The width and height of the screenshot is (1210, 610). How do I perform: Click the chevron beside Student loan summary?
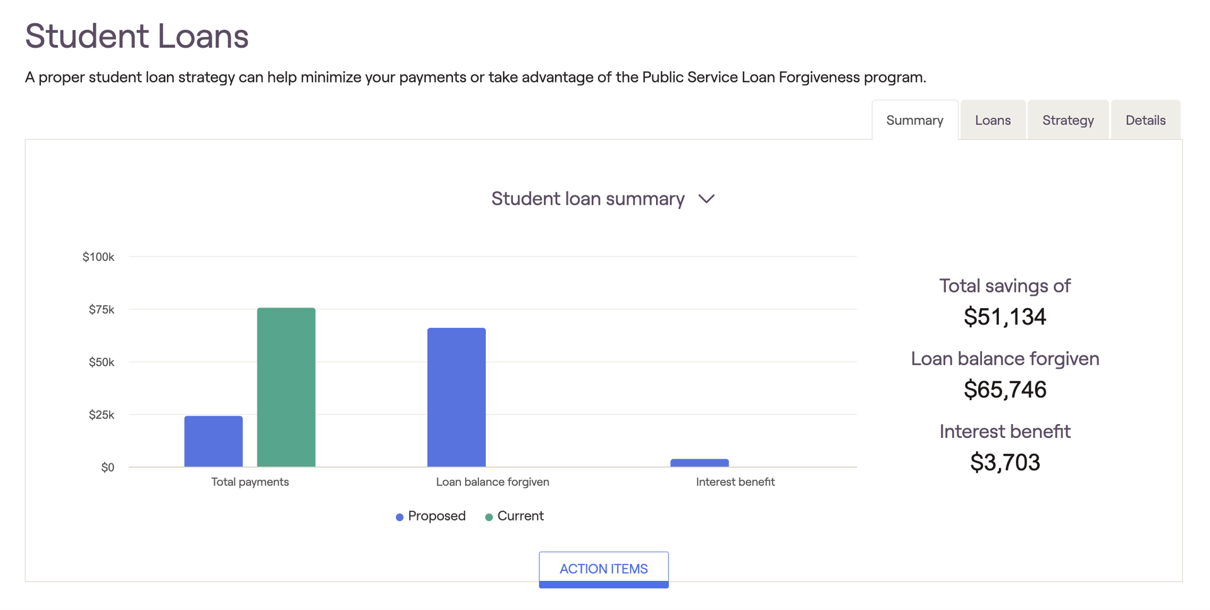click(x=706, y=199)
